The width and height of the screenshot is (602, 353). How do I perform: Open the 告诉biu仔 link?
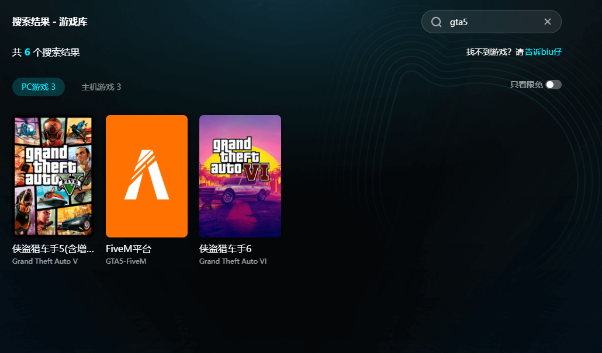(x=543, y=52)
